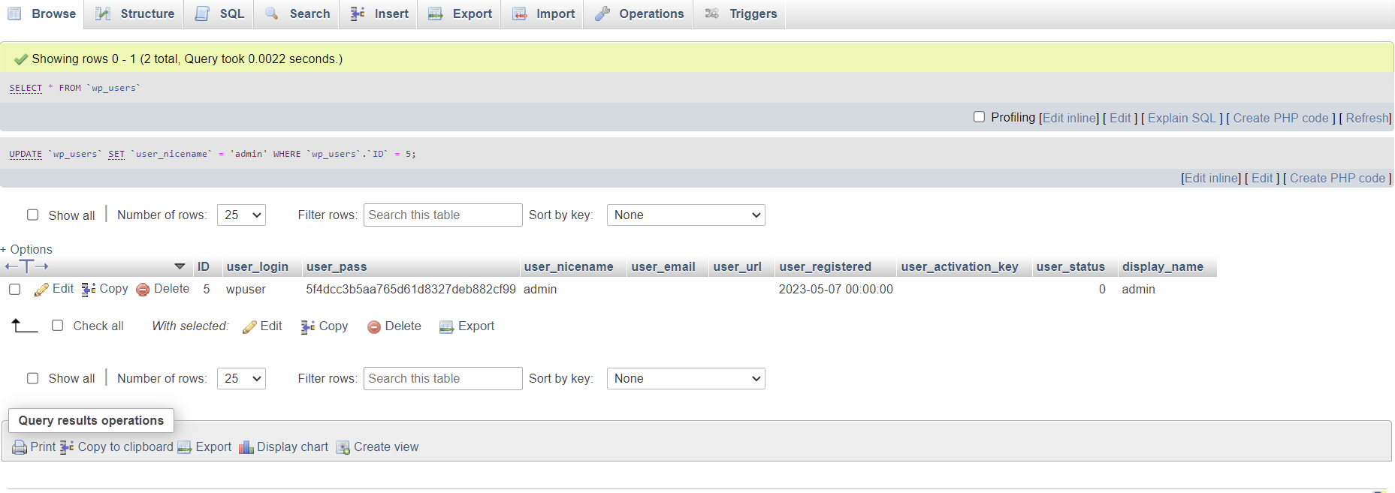
Task: Click the top Filter rows search field
Action: (x=442, y=215)
